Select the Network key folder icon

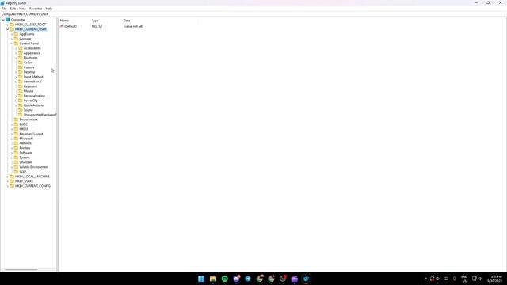coord(16,143)
